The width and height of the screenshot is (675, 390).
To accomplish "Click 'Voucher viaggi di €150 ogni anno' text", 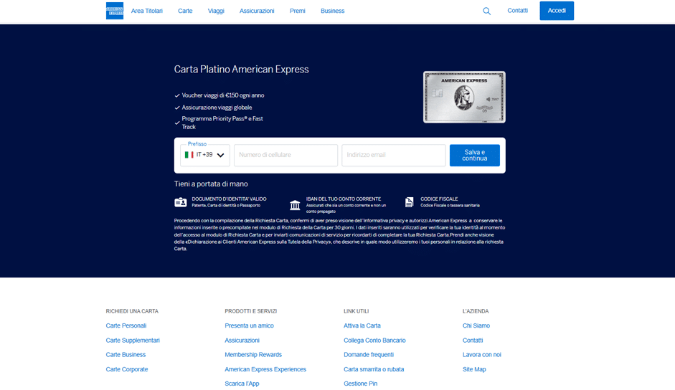I will [x=223, y=95].
